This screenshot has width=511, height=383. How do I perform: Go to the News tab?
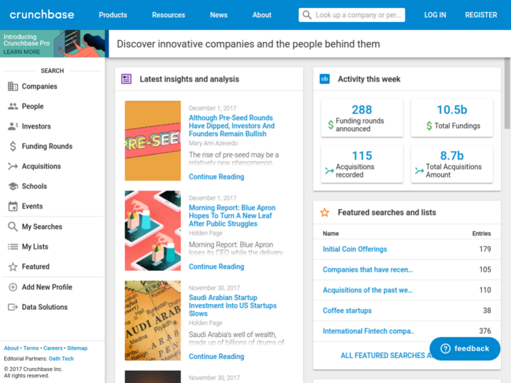coord(219,15)
